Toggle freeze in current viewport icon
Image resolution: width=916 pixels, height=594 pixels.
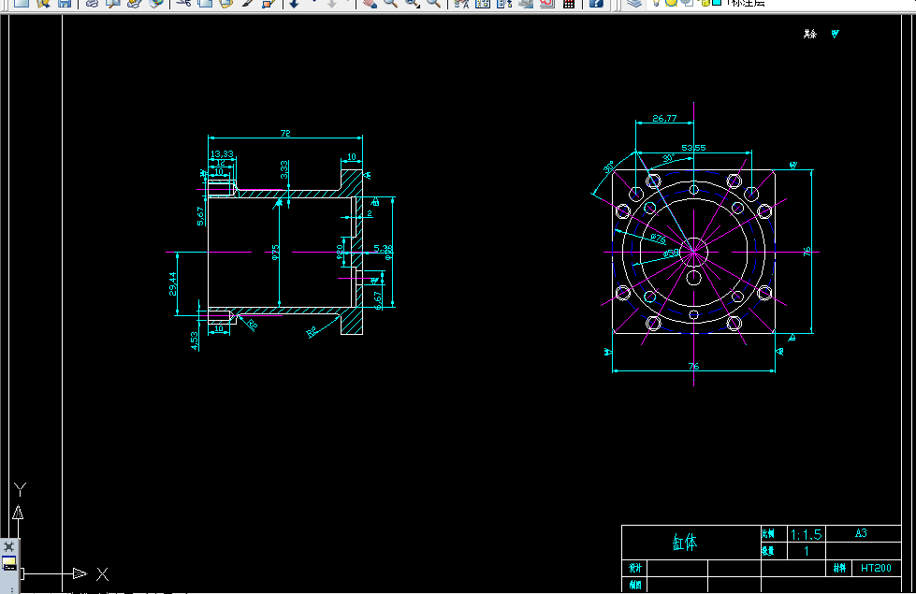[688, 3]
